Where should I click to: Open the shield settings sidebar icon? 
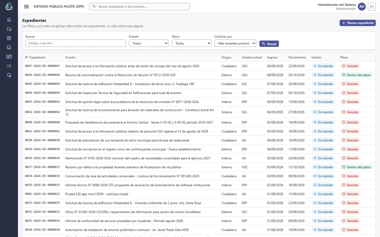(x=9, y=75)
